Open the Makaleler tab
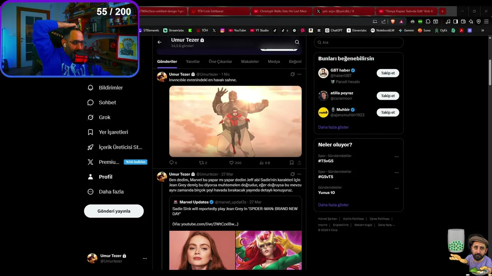This screenshot has height=276, width=492. click(x=250, y=61)
